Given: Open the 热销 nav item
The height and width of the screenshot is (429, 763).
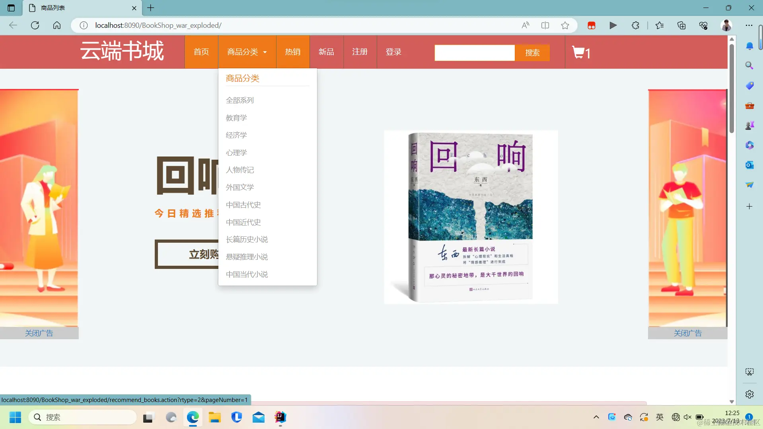Looking at the screenshot, I should click(293, 52).
